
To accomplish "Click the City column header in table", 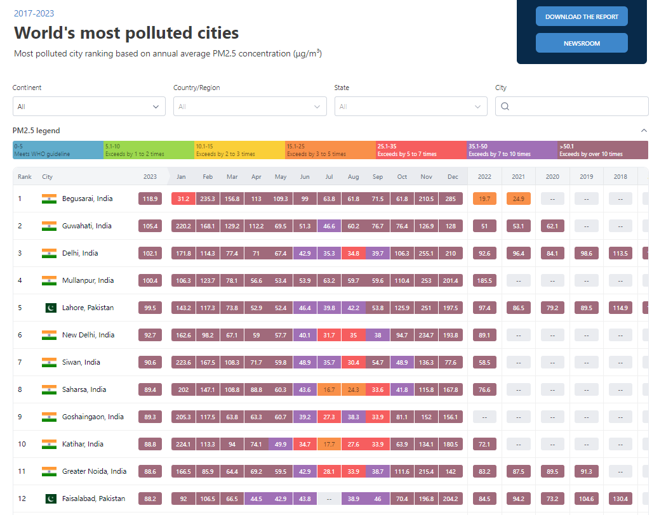I will coord(47,177).
